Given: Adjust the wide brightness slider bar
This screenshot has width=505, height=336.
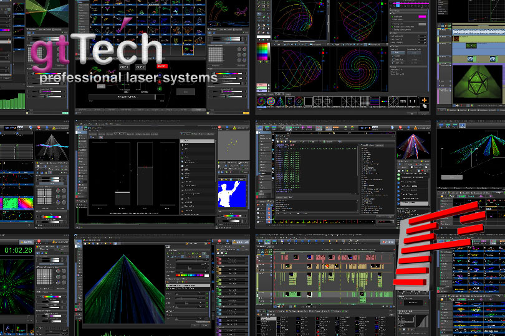Looking at the screenshot, I should (x=127, y=97).
